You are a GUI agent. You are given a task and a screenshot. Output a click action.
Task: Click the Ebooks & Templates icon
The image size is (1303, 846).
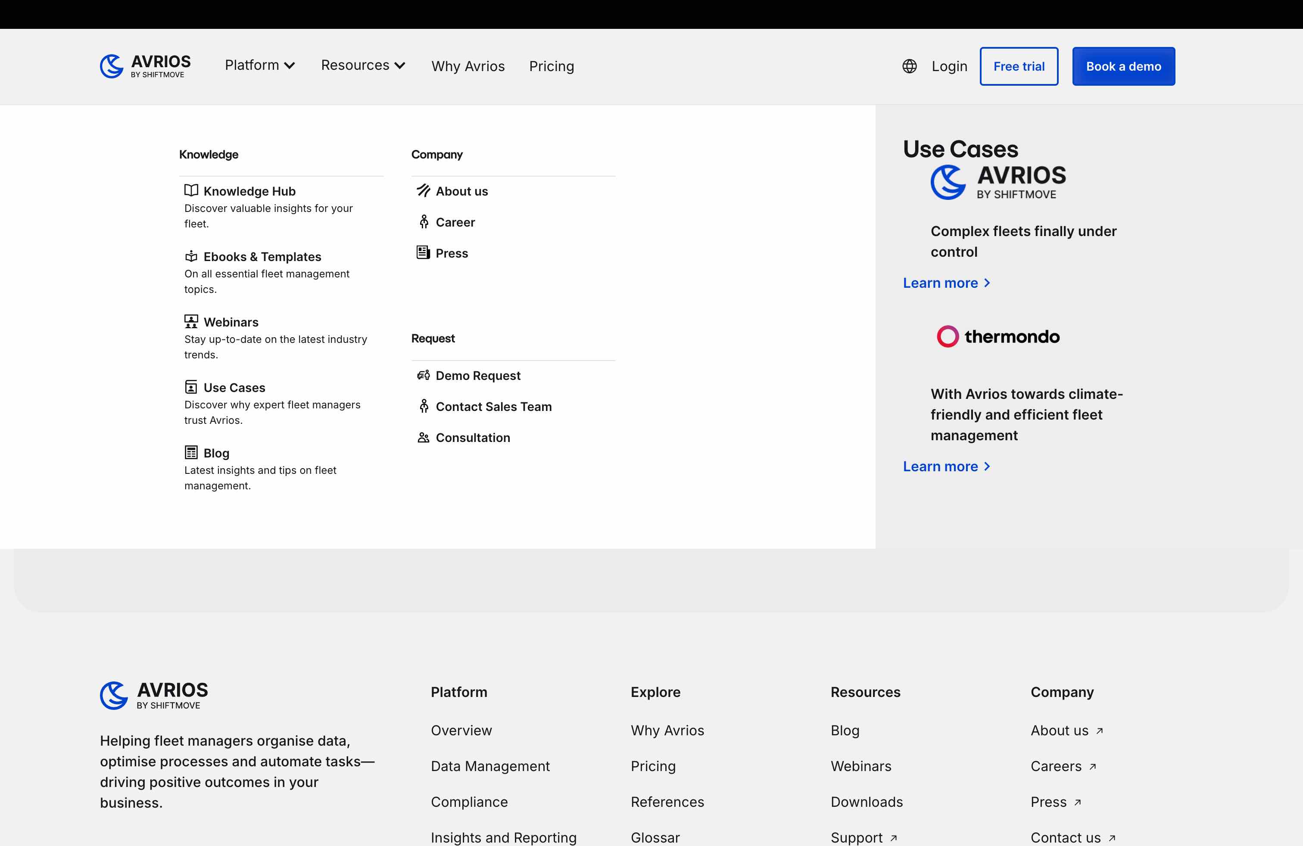[191, 256]
